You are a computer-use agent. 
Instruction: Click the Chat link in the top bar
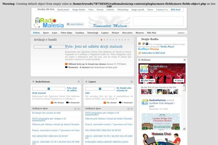(91, 9)
